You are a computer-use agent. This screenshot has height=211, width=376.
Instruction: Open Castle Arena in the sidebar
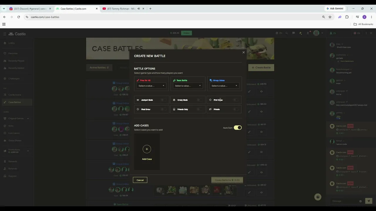[x=14, y=95]
